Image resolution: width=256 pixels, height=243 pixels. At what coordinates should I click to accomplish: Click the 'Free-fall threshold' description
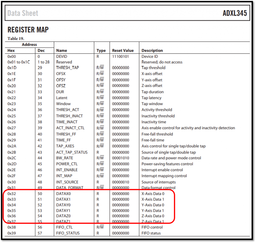pos(157,134)
